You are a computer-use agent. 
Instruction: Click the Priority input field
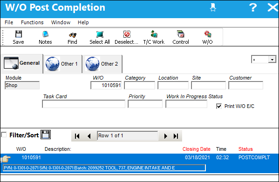point(145,104)
